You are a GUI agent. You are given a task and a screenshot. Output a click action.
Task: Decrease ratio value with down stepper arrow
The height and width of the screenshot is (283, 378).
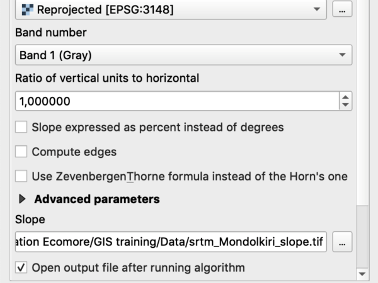coord(345,105)
